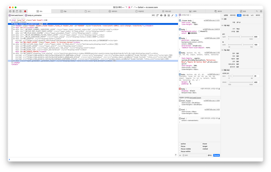Open the #303038 color swatch
Viewport: 271px width, 172px height.
tap(189, 33)
